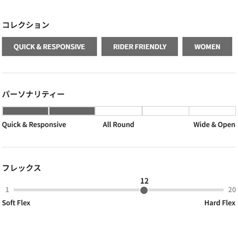The height and width of the screenshot is (238, 238).
Task: Click the "All Round" personality label
Action: (118, 125)
